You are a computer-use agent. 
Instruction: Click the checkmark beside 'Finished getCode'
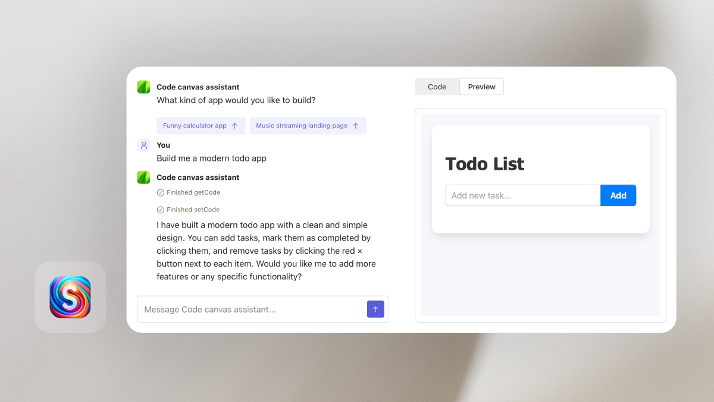[161, 192]
